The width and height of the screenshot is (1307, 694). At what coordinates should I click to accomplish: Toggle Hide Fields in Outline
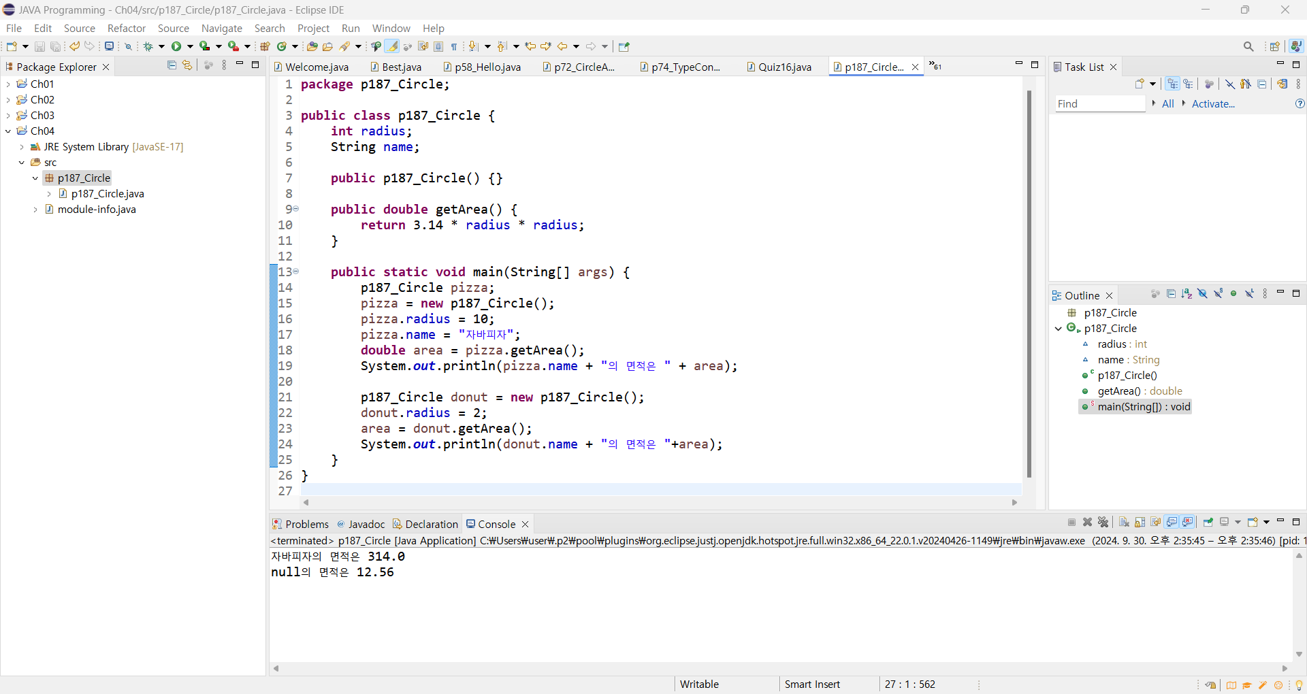(x=1202, y=294)
